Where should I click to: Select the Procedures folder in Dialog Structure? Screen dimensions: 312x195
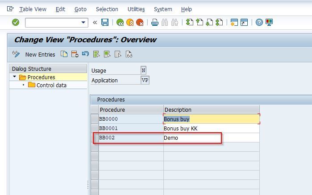click(41, 77)
